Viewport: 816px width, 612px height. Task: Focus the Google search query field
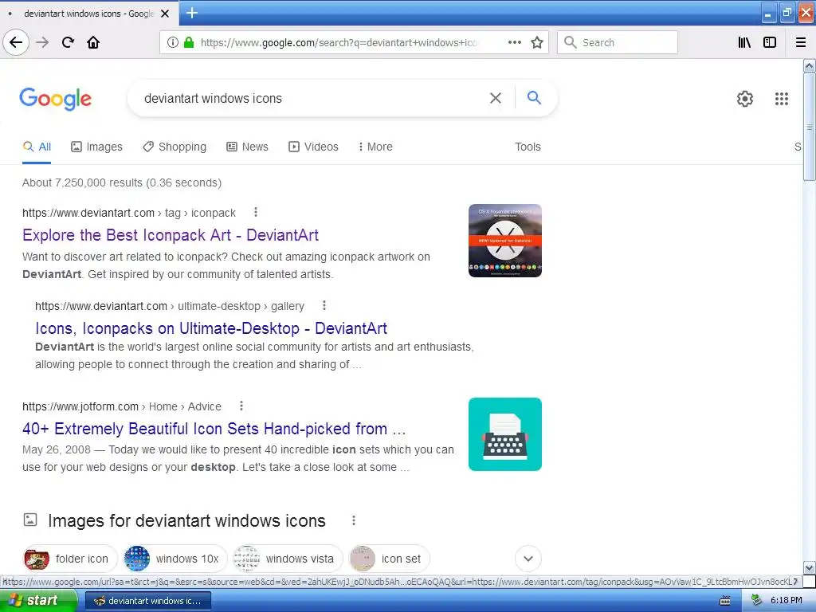point(312,98)
